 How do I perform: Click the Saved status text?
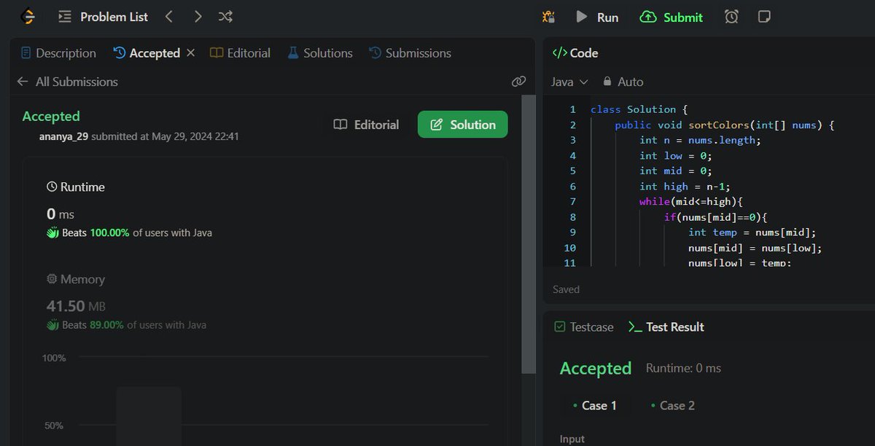coord(566,289)
